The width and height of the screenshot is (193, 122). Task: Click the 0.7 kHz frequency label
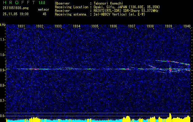pos(2,101)
